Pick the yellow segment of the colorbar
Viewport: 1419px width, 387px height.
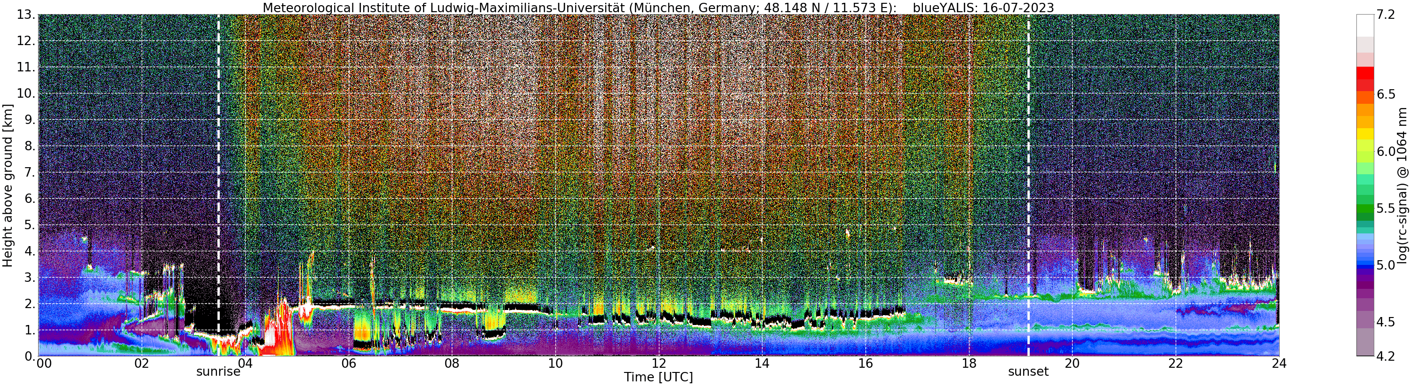click(x=1365, y=133)
